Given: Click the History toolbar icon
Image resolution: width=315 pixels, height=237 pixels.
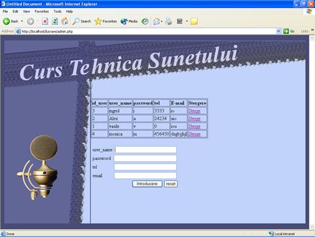Looking at the screenshot, I should tap(145, 21).
